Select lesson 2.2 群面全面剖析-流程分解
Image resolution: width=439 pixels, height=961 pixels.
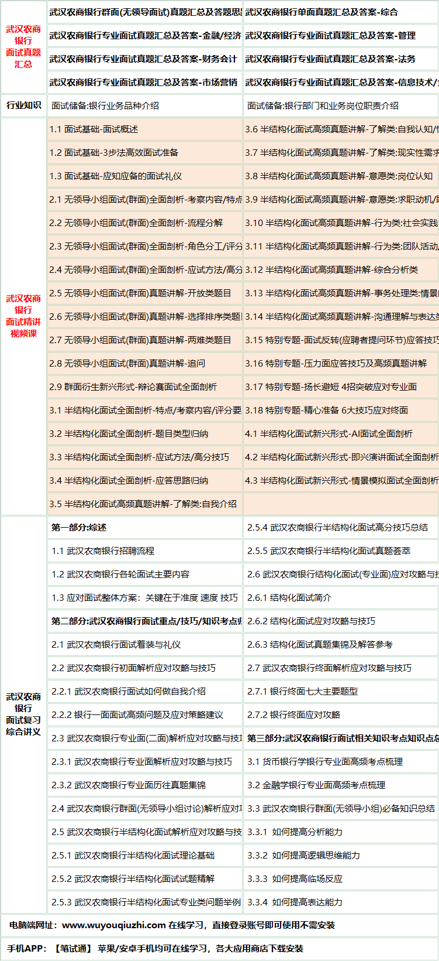tap(136, 223)
